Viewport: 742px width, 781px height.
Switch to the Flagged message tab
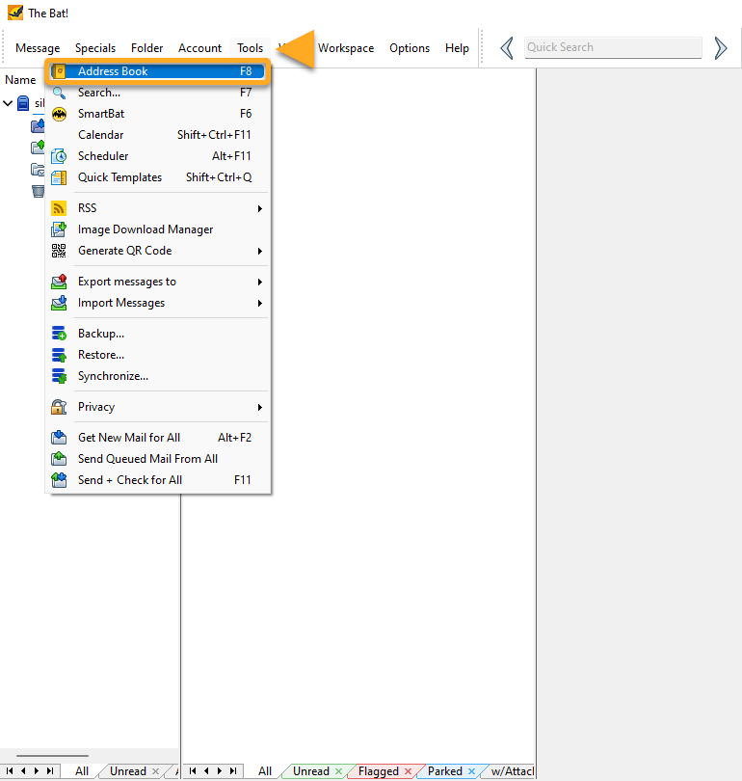[378, 771]
